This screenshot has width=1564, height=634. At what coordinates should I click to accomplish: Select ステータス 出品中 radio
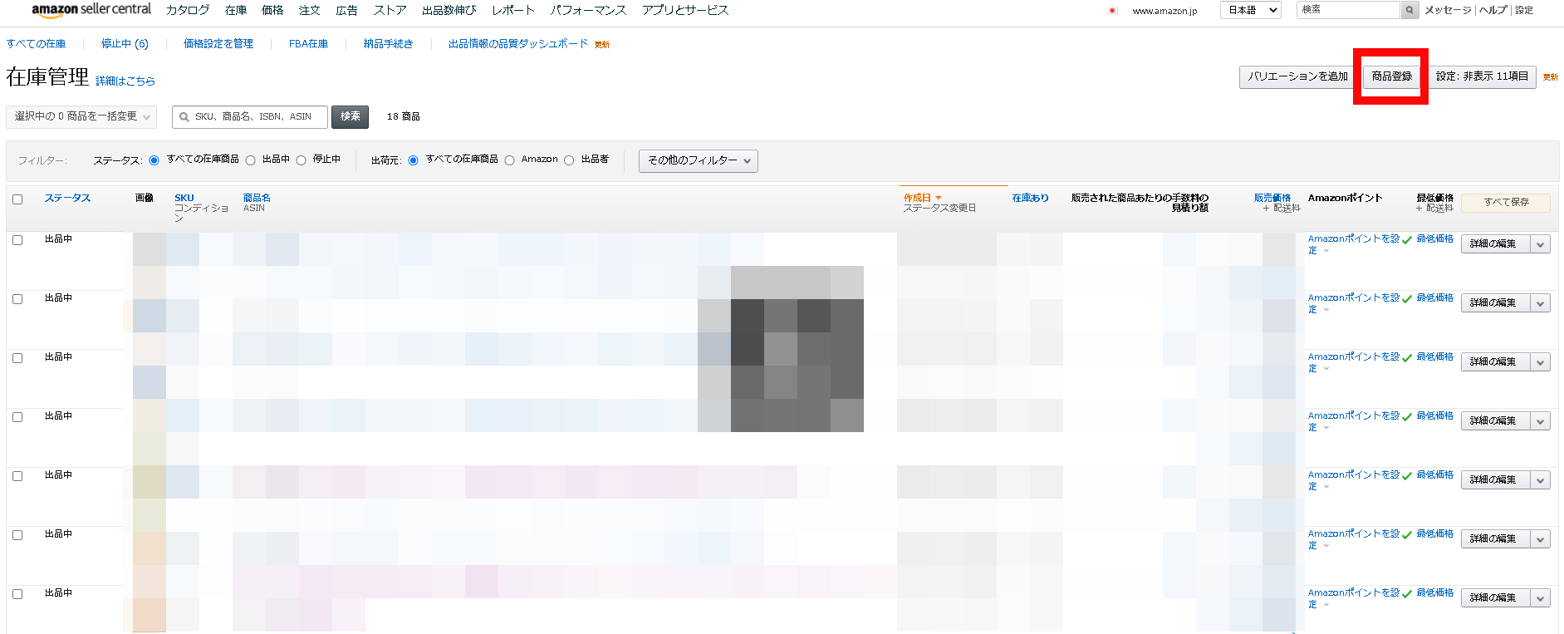click(250, 160)
